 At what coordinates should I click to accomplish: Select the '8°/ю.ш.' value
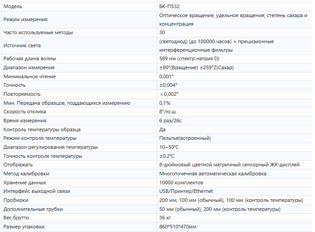(x=168, y=112)
